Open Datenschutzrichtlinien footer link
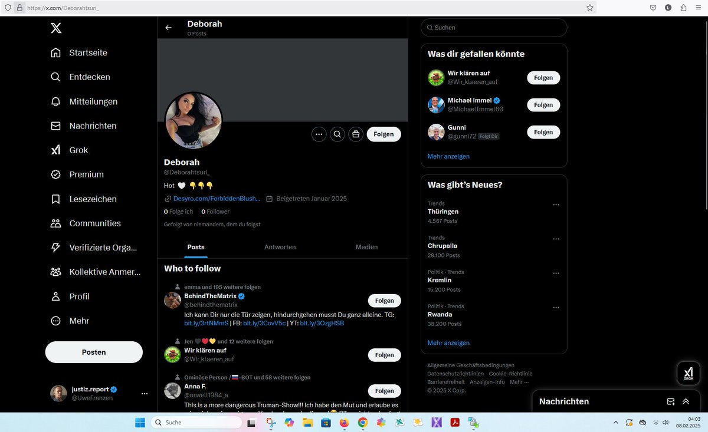The height and width of the screenshot is (432, 708). (455, 374)
